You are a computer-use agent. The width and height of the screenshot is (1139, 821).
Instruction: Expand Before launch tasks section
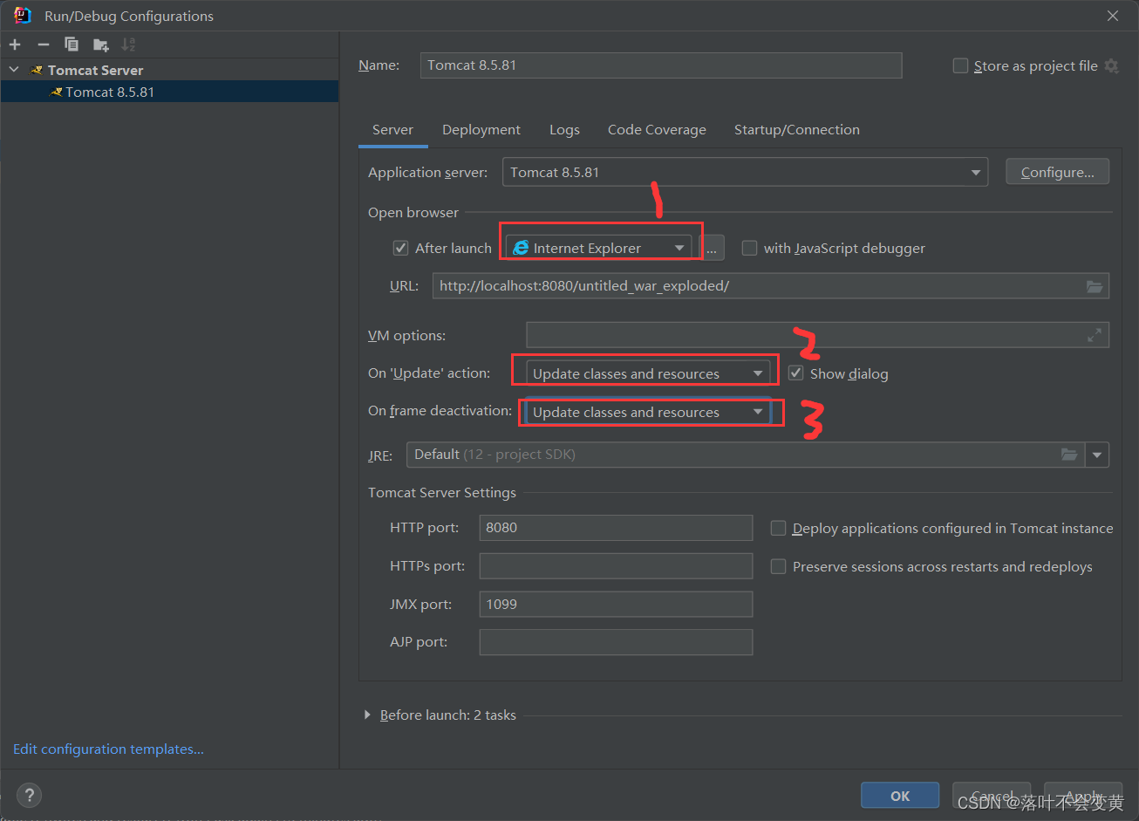click(x=367, y=715)
